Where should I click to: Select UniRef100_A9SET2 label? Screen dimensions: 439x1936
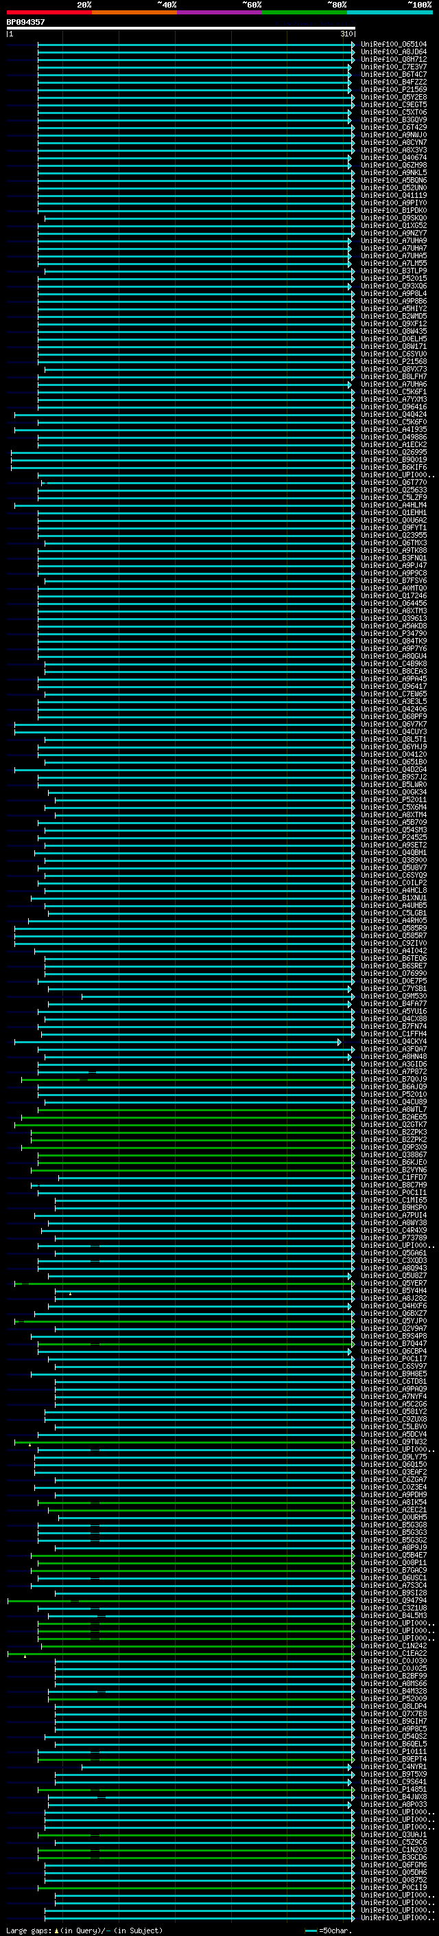pyautogui.click(x=393, y=845)
